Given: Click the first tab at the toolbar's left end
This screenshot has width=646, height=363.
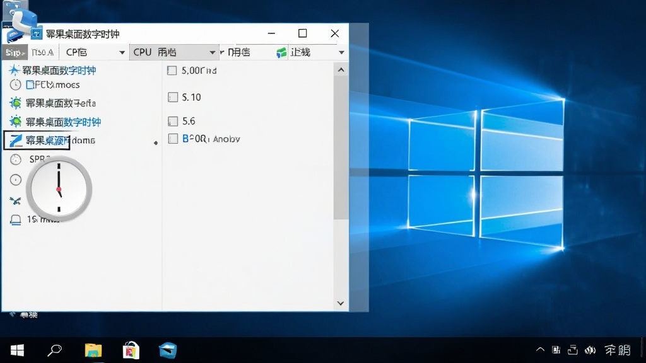Looking at the screenshot, I should click(x=15, y=52).
